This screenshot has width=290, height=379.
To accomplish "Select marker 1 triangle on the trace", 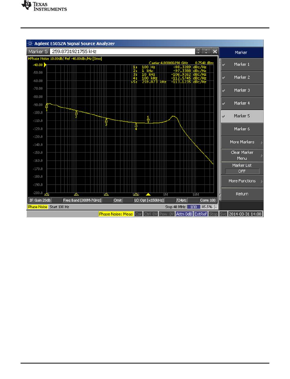I will [x=47, y=106].
